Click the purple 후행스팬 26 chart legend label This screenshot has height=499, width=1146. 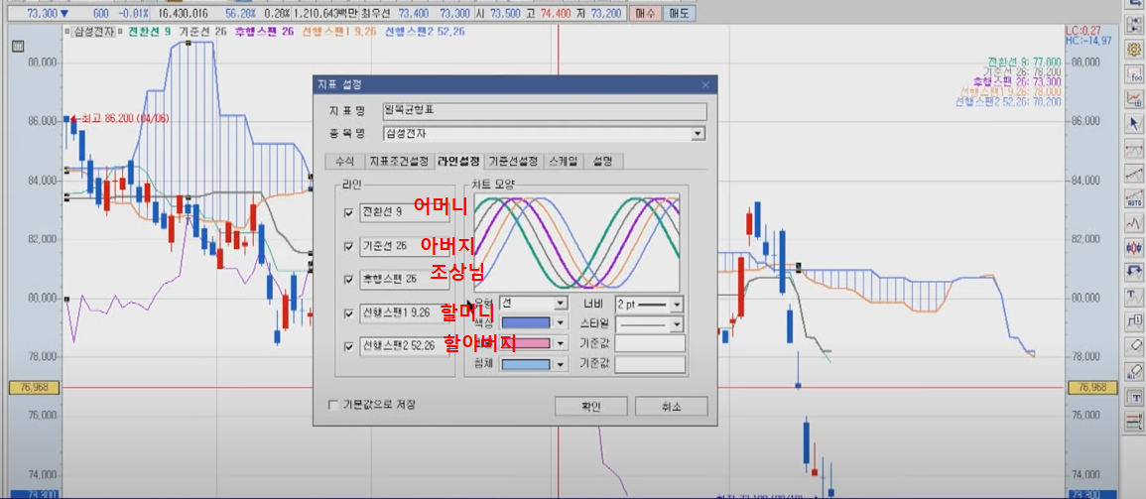click(x=264, y=32)
